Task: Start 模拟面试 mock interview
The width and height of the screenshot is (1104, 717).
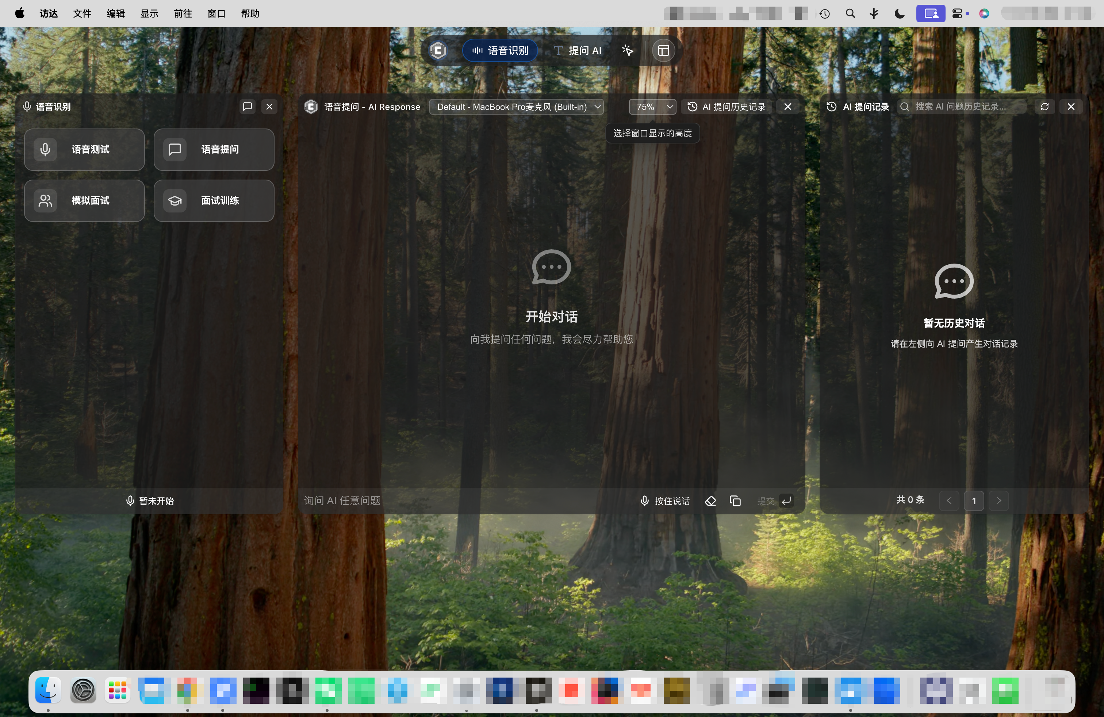Action: pyautogui.click(x=84, y=200)
